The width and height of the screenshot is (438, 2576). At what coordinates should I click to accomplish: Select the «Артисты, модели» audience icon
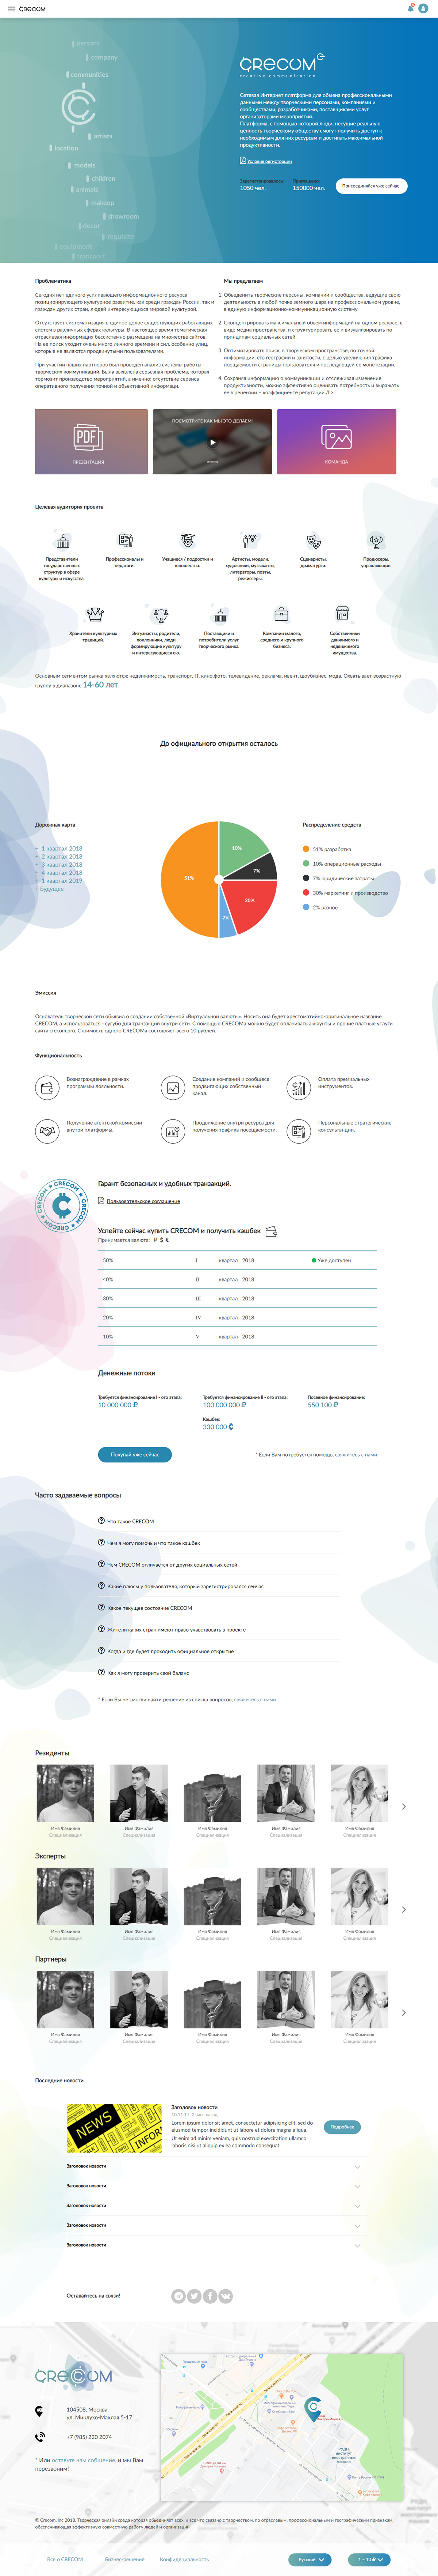coord(250,540)
